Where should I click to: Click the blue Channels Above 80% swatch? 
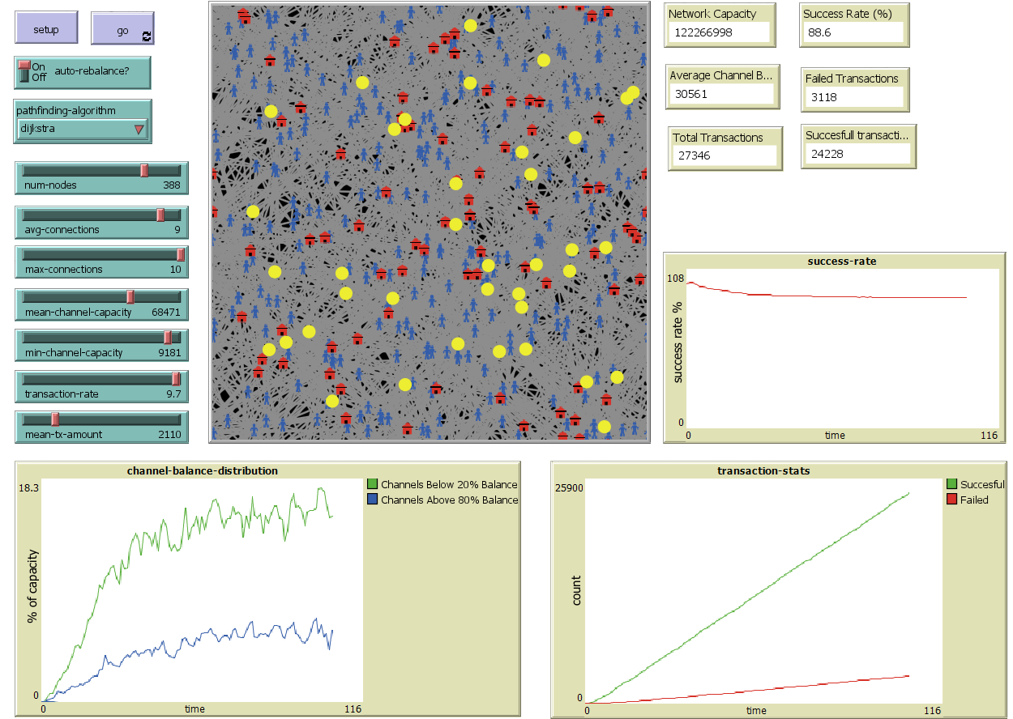[372, 500]
